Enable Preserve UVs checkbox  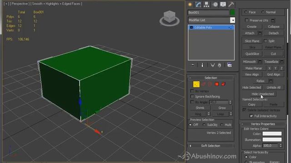(246, 20)
